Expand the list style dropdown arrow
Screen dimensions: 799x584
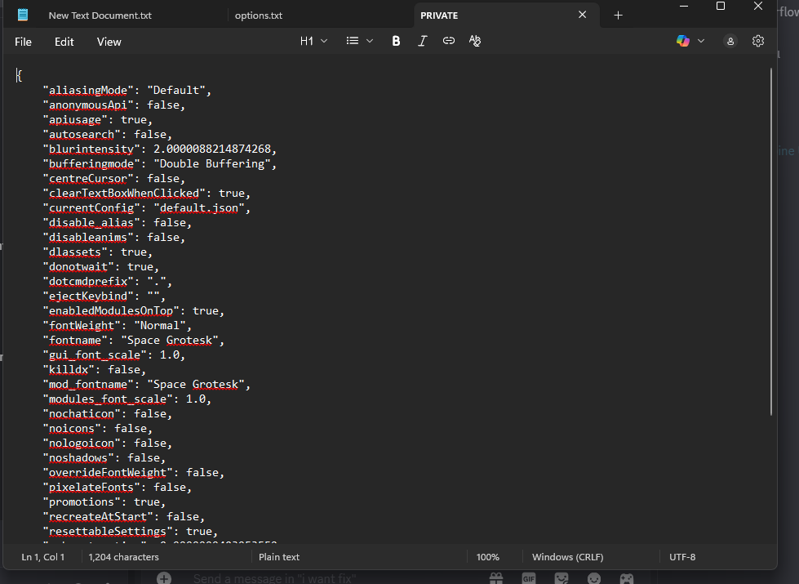(370, 41)
